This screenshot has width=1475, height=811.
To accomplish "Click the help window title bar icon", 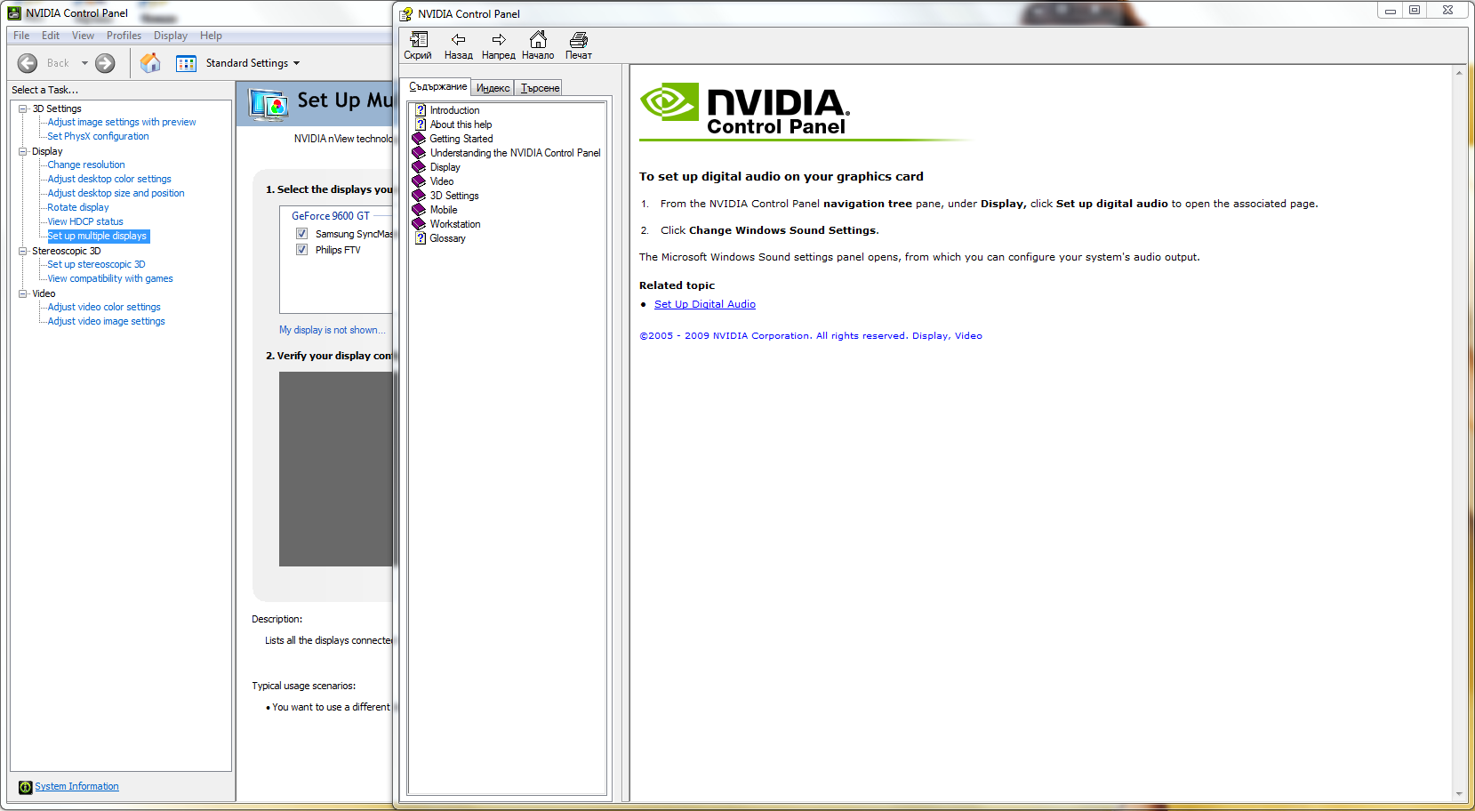I will [x=406, y=13].
